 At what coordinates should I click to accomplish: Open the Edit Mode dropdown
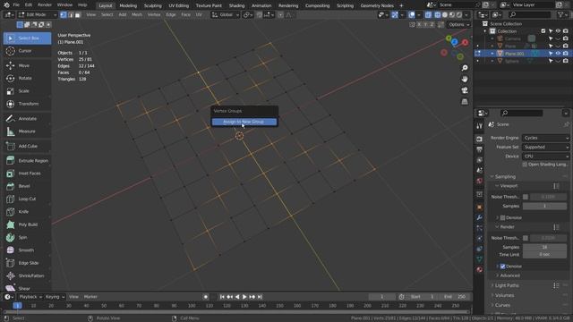38,15
